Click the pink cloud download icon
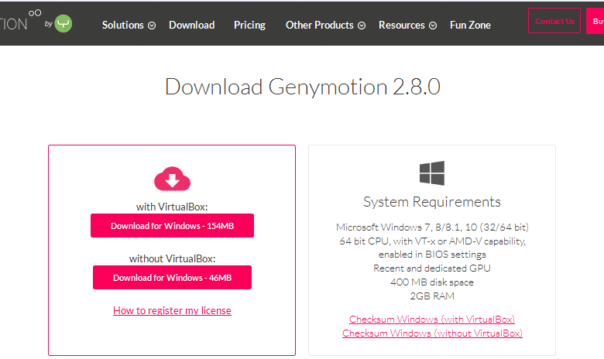 [172, 179]
